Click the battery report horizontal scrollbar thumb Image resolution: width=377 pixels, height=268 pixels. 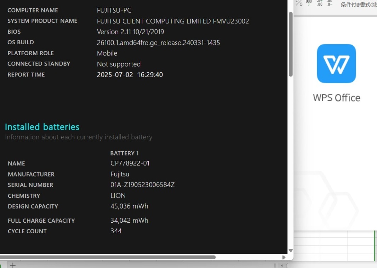[108, 257]
